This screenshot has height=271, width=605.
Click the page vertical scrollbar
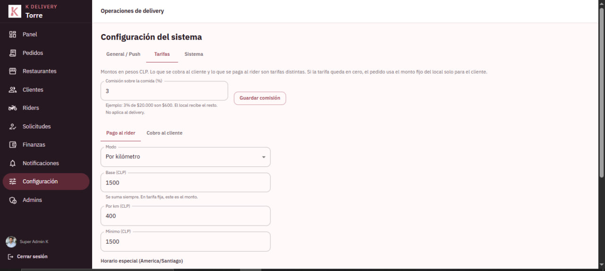[x=602, y=92]
